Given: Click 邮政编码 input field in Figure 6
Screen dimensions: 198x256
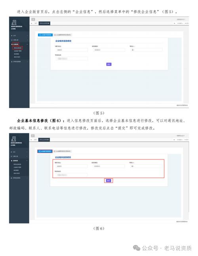Looking at the screenshot, I should (109, 166).
